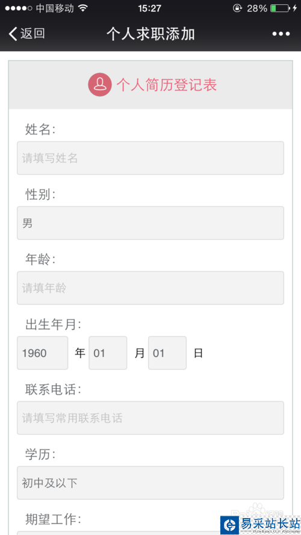Tap the battery status icon

pos(280,8)
